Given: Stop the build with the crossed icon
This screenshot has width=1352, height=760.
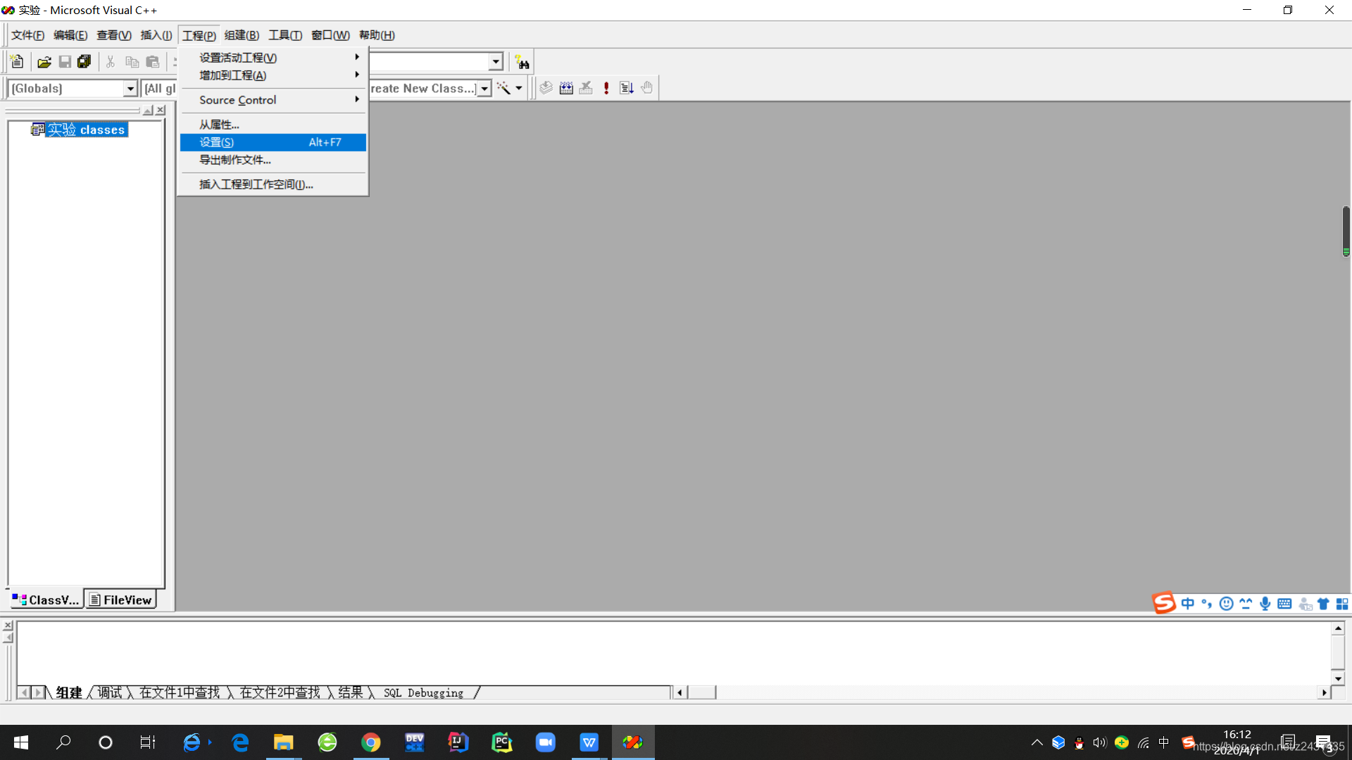Looking at the screenshot, I should click(586, 88).
